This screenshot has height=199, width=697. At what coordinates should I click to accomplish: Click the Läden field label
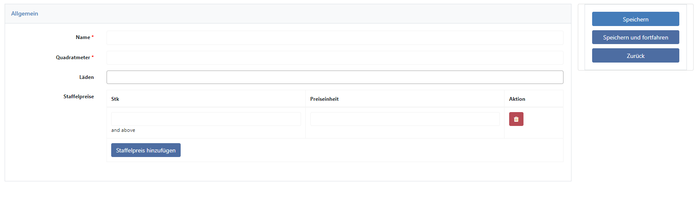click(x=86, y=77)
